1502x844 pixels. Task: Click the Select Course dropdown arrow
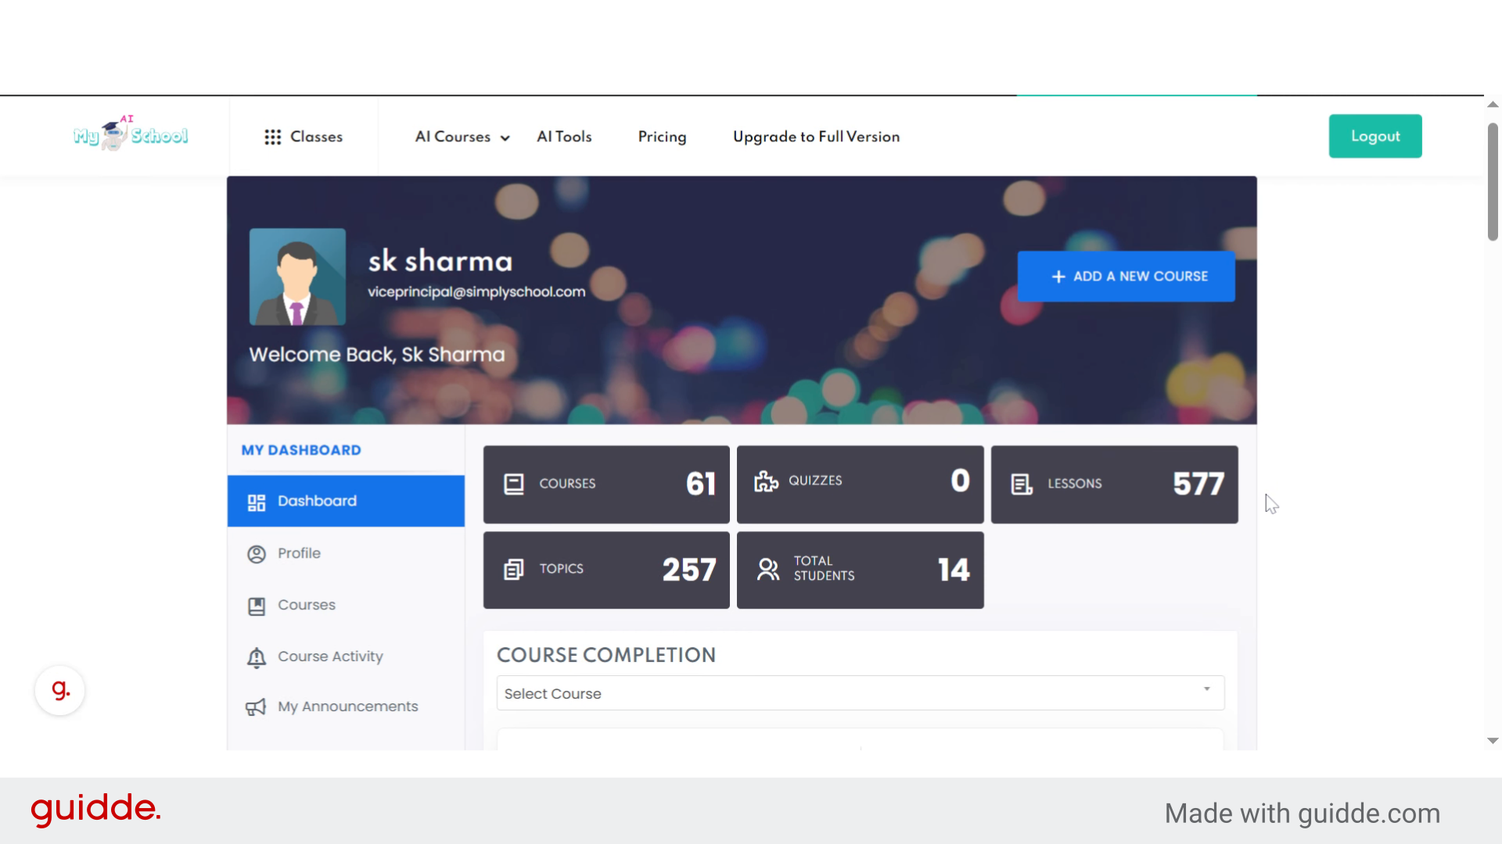[x=1206, y=689]
